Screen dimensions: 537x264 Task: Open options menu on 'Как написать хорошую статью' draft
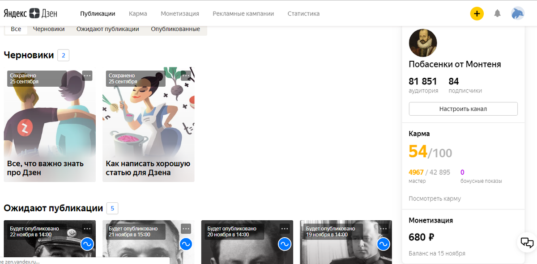point(186,75)
